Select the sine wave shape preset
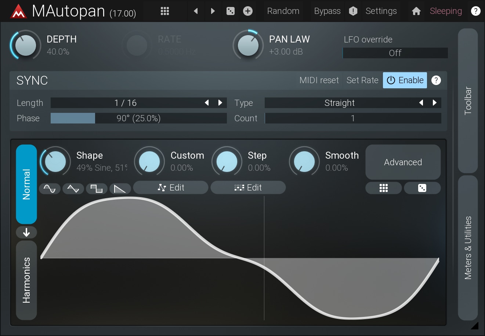 (50, 189)
